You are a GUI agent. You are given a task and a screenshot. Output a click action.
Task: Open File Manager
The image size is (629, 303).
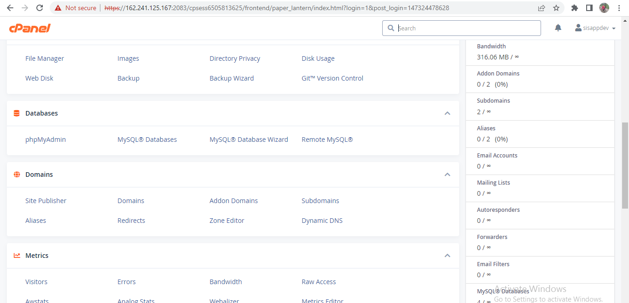coord(45,58)
